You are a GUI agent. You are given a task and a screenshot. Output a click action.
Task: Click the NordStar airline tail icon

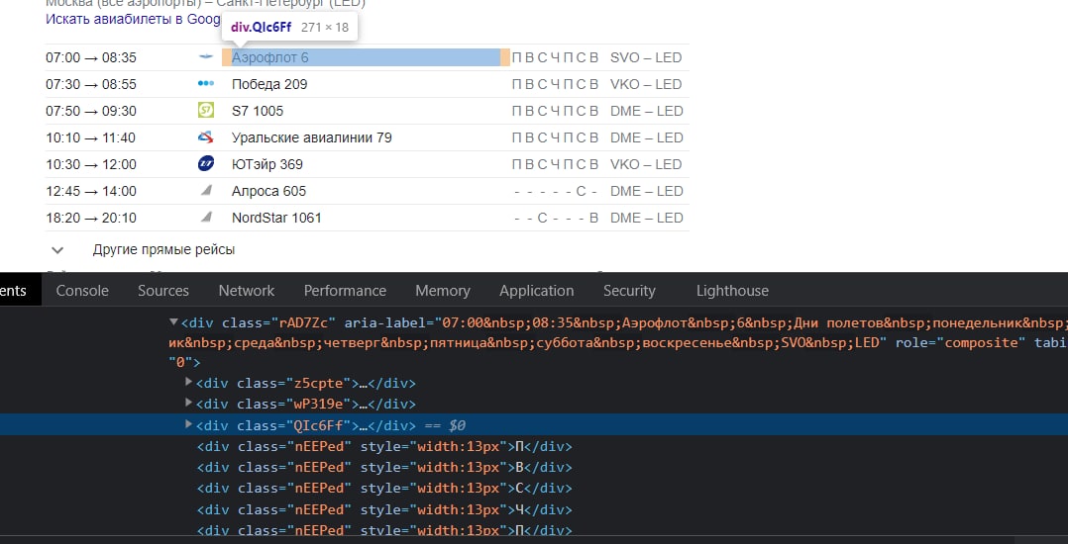[206, 218]
